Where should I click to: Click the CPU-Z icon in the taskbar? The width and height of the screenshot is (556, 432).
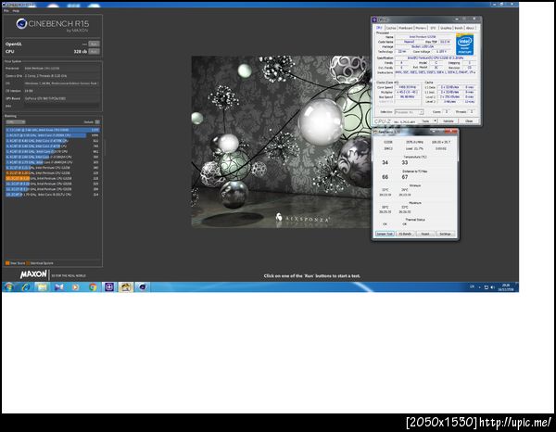click(x=109, y=287)
